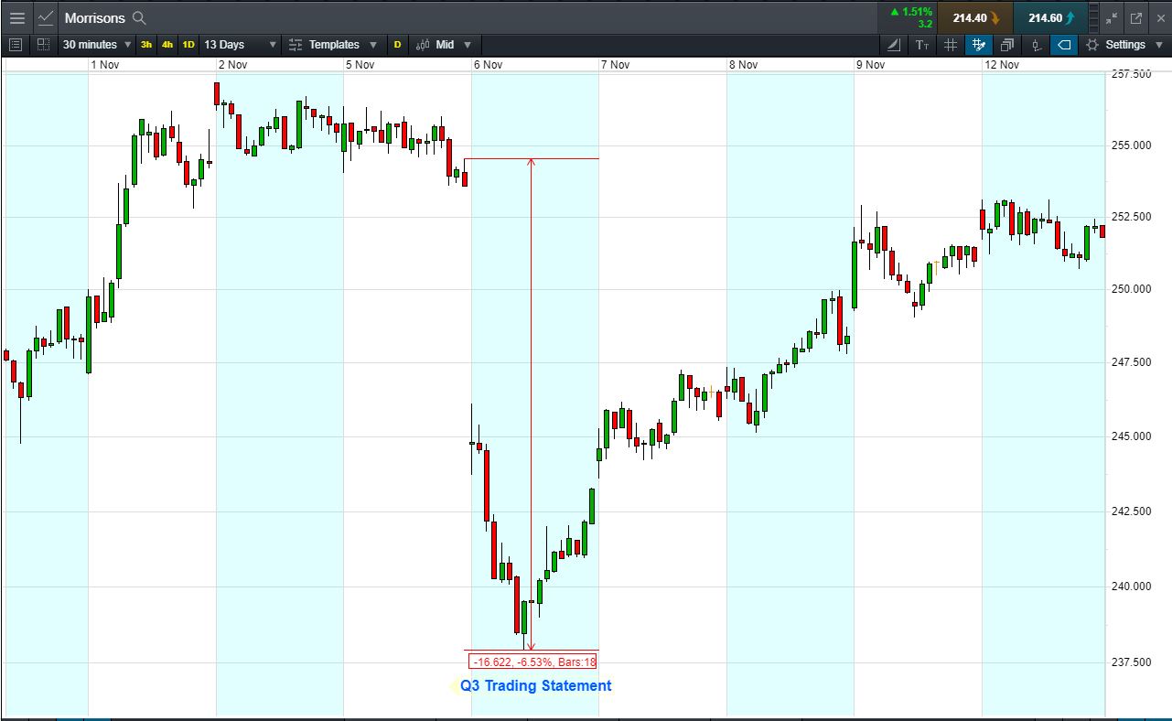Switch to the 3h interval shortcut

click(x=146, y=44)
